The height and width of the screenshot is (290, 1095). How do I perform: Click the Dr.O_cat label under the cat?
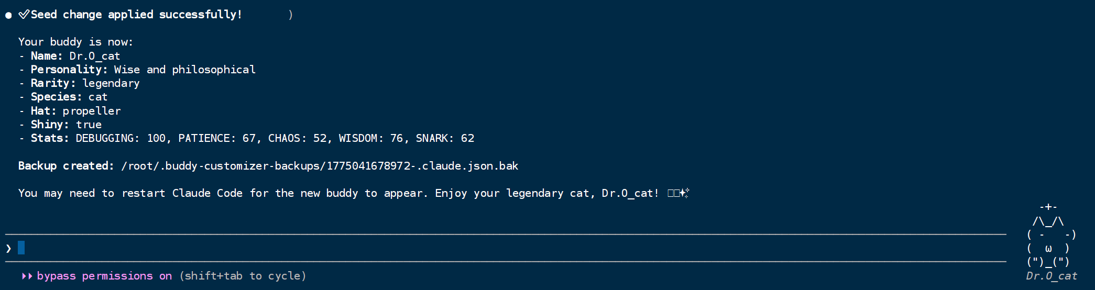click(1052, 276)
